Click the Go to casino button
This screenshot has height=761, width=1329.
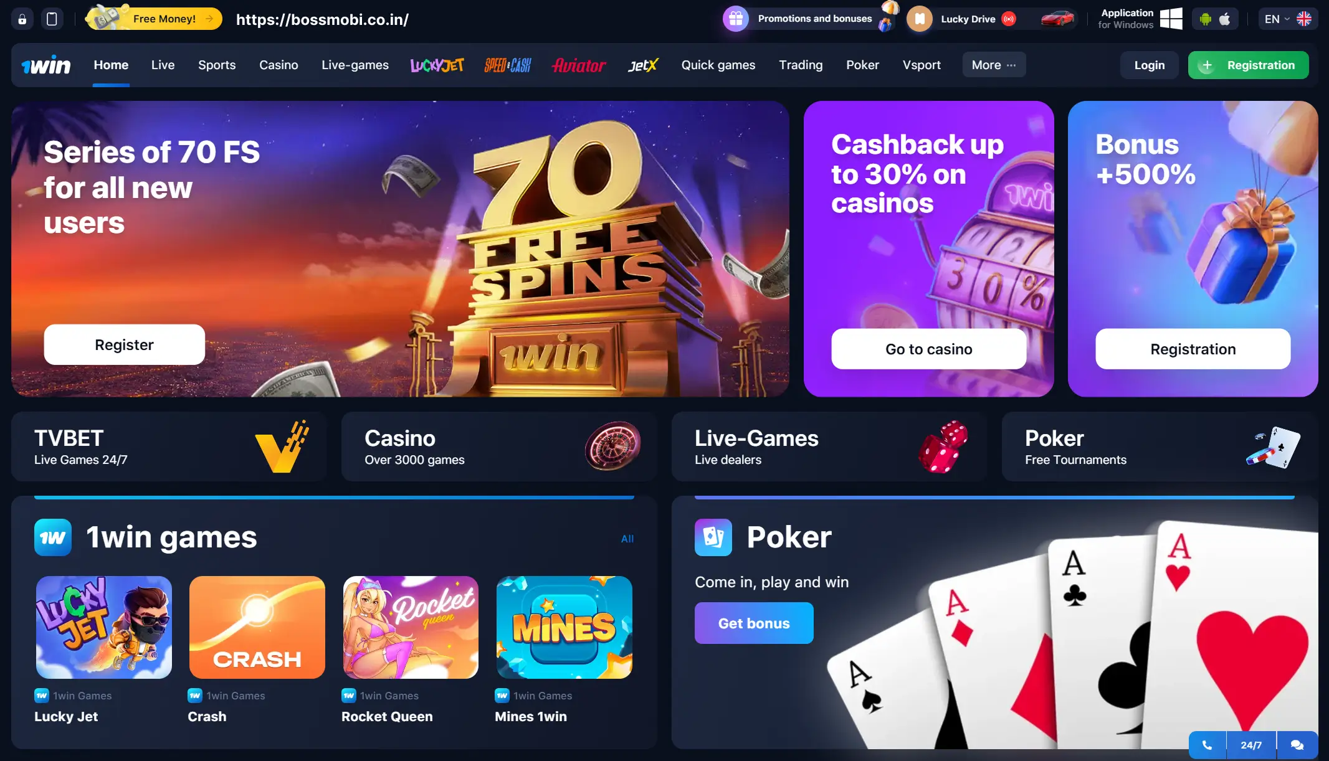pyautogui.click(x=928, y=349)
